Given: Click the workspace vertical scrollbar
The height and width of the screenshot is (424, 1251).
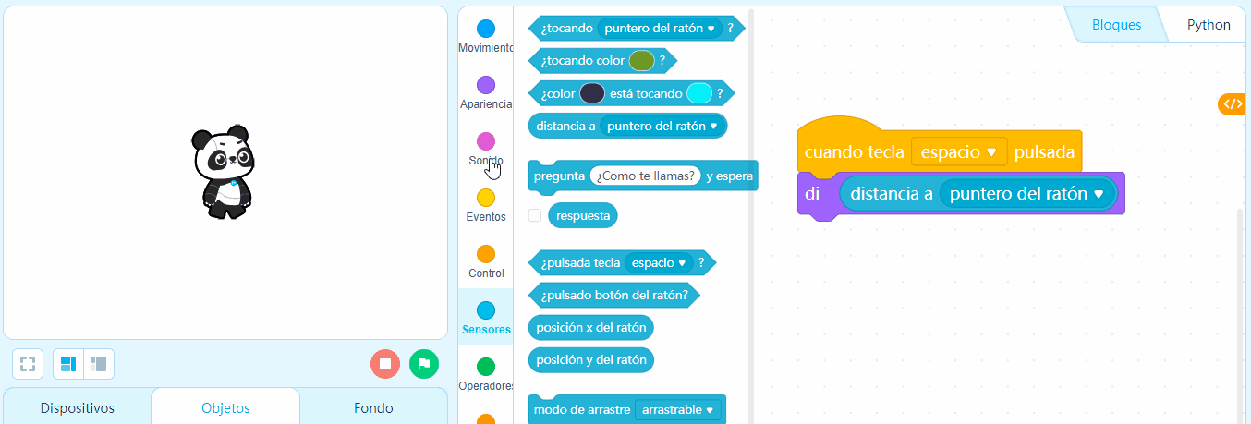Looking at the screenshot, I should tap(1242, 314).
